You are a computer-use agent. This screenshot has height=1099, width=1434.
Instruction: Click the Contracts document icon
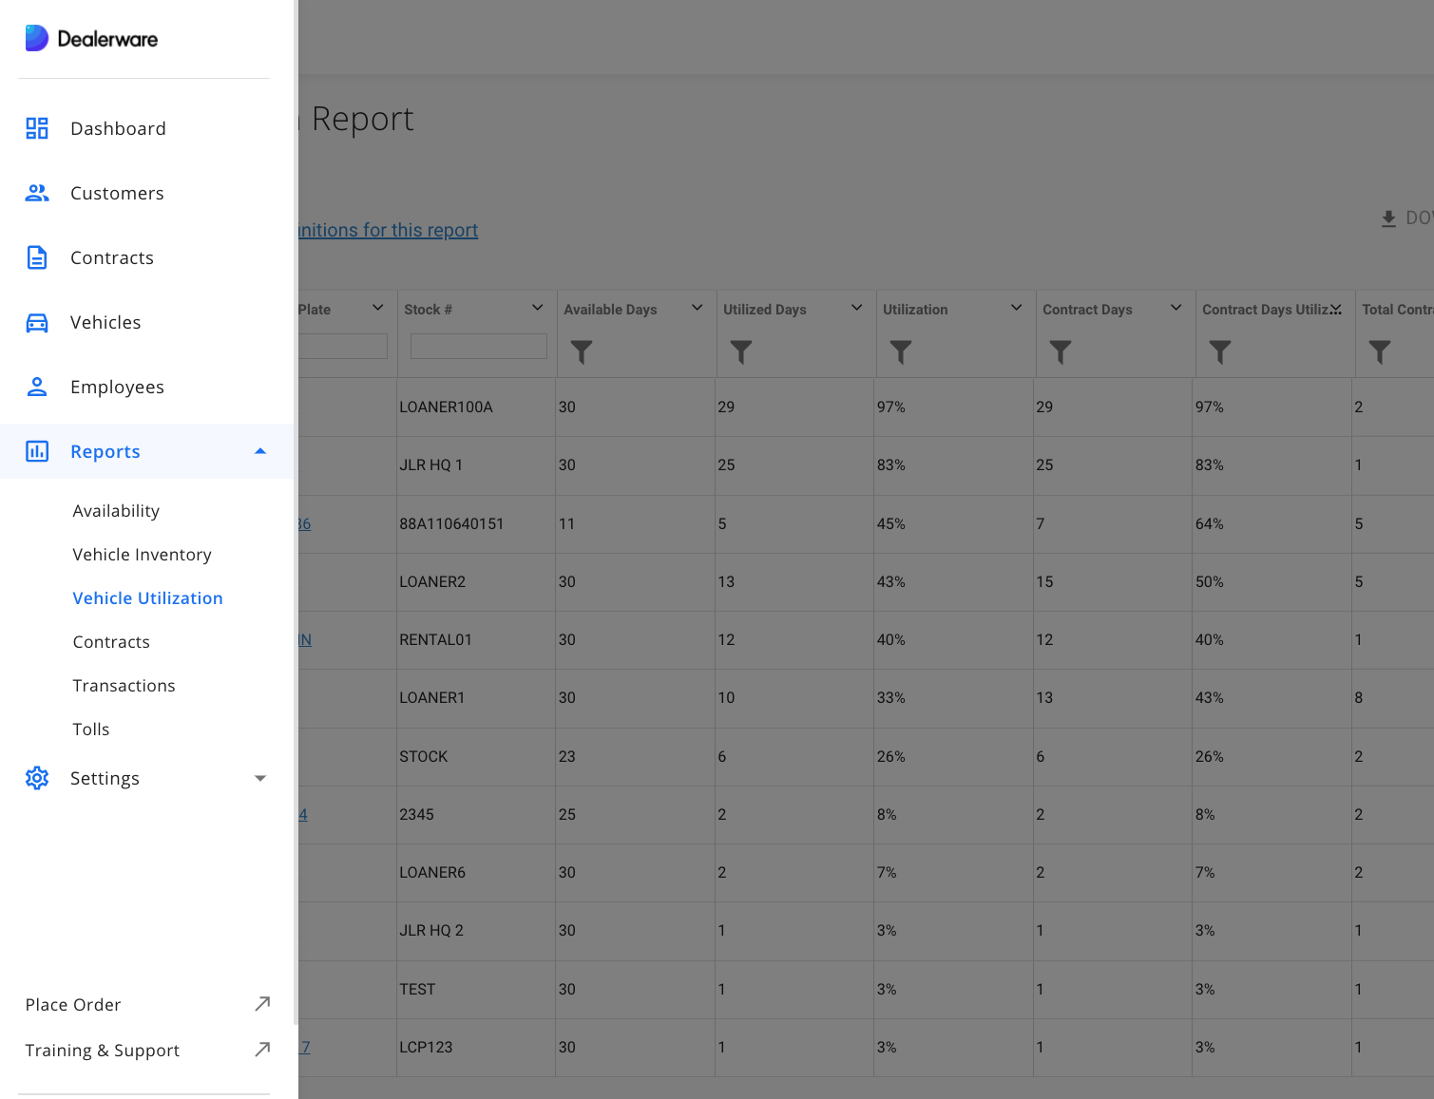(36, 257)
